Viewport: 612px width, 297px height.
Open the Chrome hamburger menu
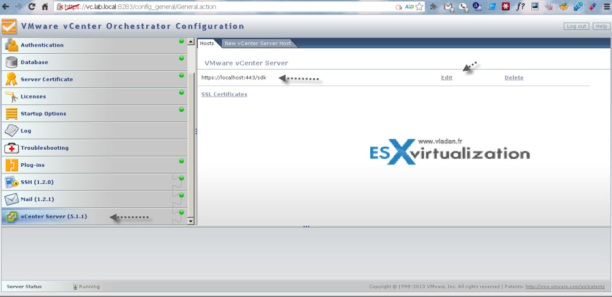pos(606,7)
